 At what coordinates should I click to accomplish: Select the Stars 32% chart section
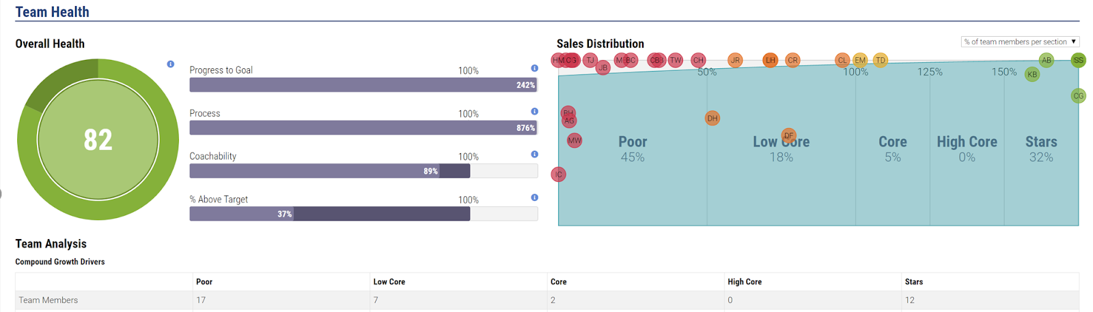(1040, 149)
